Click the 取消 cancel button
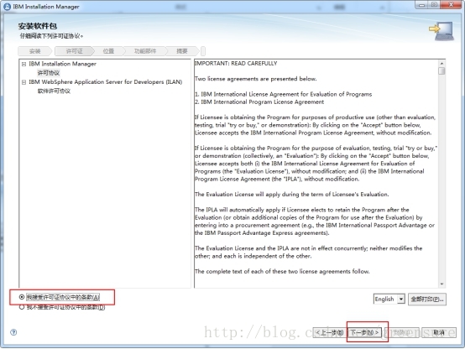The image size is (465, 349). point(439,333)
